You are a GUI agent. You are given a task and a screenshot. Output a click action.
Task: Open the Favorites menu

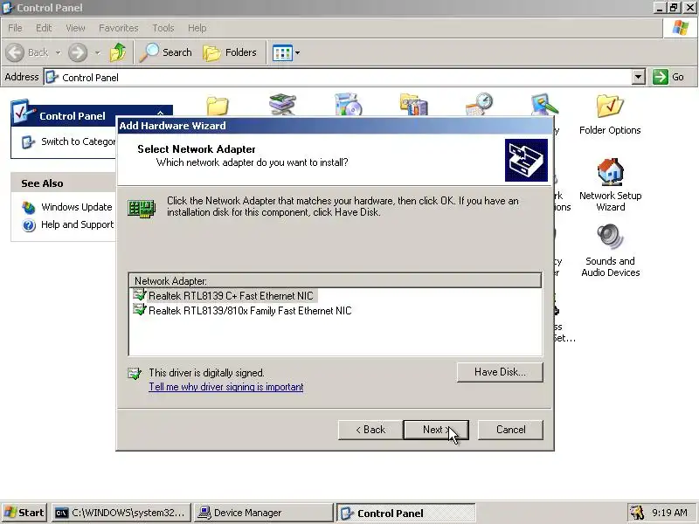point(119,28)
